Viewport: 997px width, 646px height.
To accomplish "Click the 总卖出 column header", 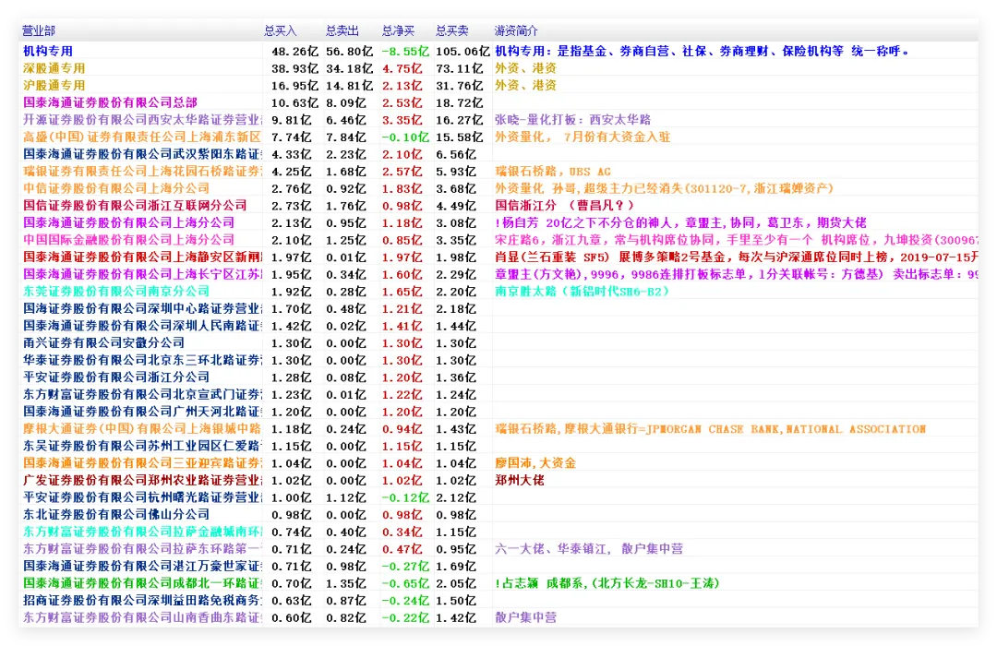I will (x=342, y=30).
